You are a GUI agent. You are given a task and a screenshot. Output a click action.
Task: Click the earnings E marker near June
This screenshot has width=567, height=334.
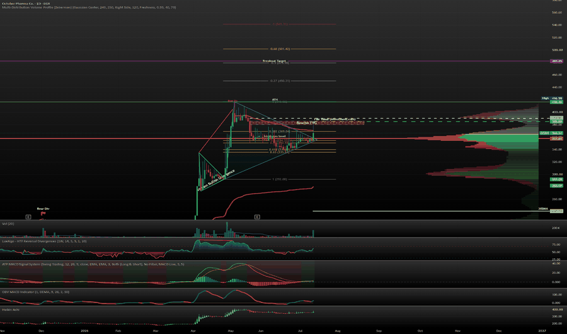point(257,217)
